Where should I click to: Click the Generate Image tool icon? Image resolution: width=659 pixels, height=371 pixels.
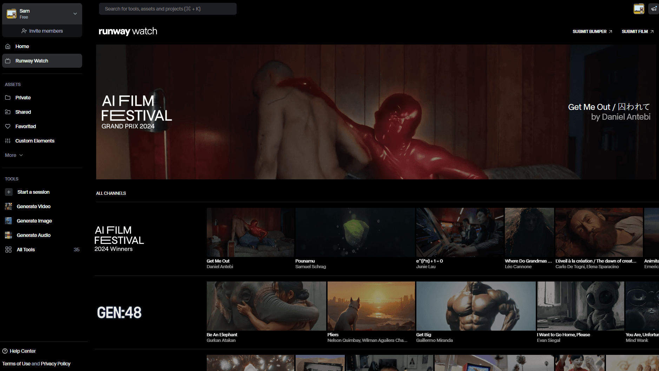[x=8, y=221]
